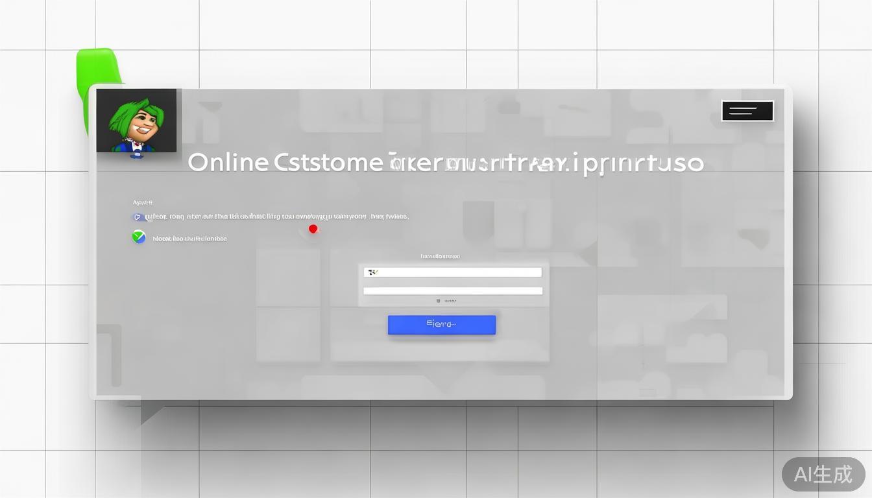Click the icon inside the top input field
This screenshot has width=872, height=498.
[x=372, y=272]
